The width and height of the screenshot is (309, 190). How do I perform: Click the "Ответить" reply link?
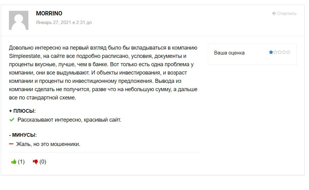coord(286,14)
